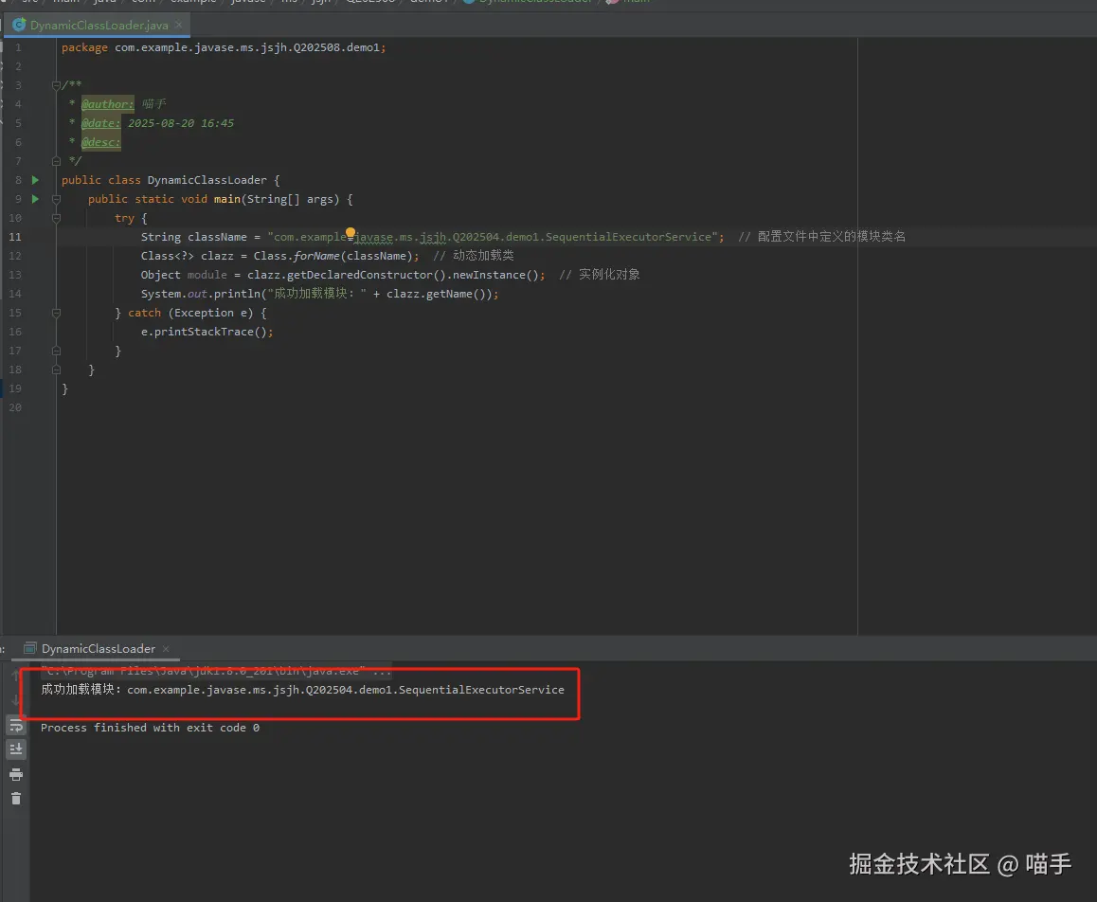Click the 'catch' keyword
The height and width of the screenshot is (902, 1097).
tap(144, 313)
